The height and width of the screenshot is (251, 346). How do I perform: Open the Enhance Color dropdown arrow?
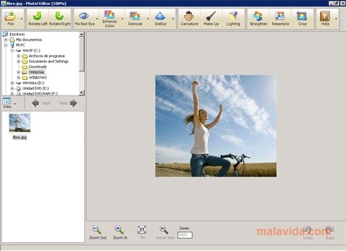(122, 19)
